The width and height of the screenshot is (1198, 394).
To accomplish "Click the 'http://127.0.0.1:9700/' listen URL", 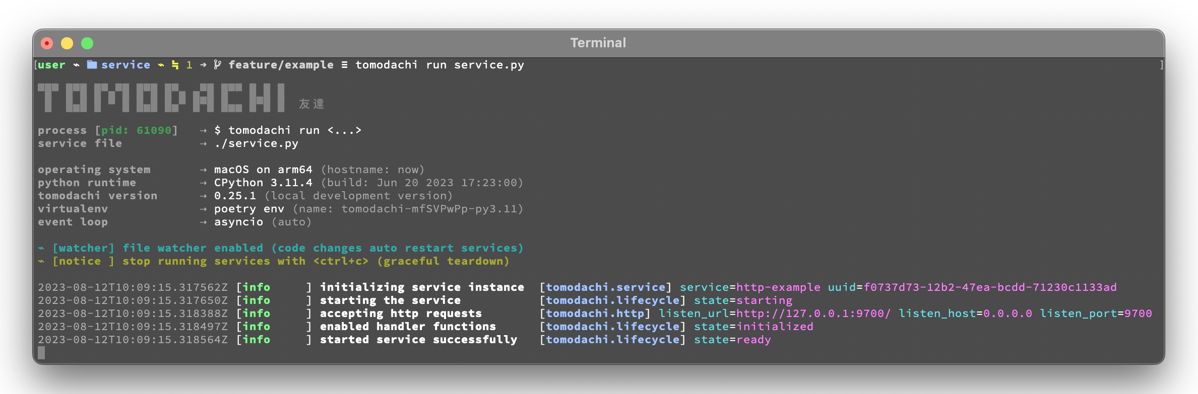I will coord(813,313).
